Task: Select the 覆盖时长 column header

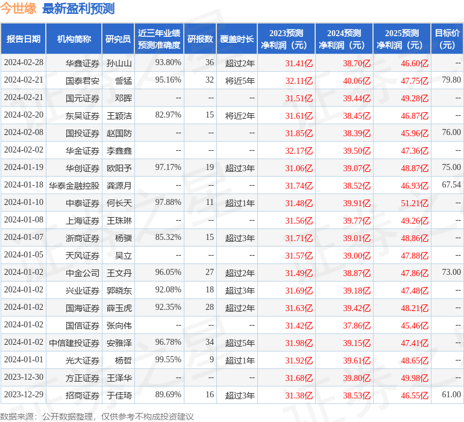Action: click(237, 39)
